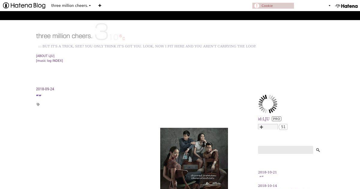Open the post title quotation marks link
The image size is (360, 189).
[39, 96]
